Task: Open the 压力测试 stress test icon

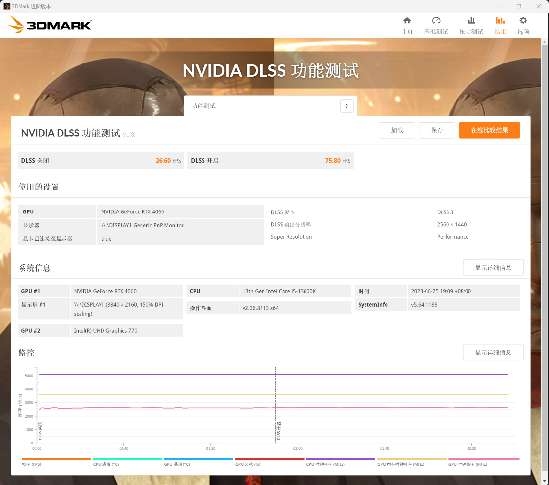Action: tap(471, 21)
